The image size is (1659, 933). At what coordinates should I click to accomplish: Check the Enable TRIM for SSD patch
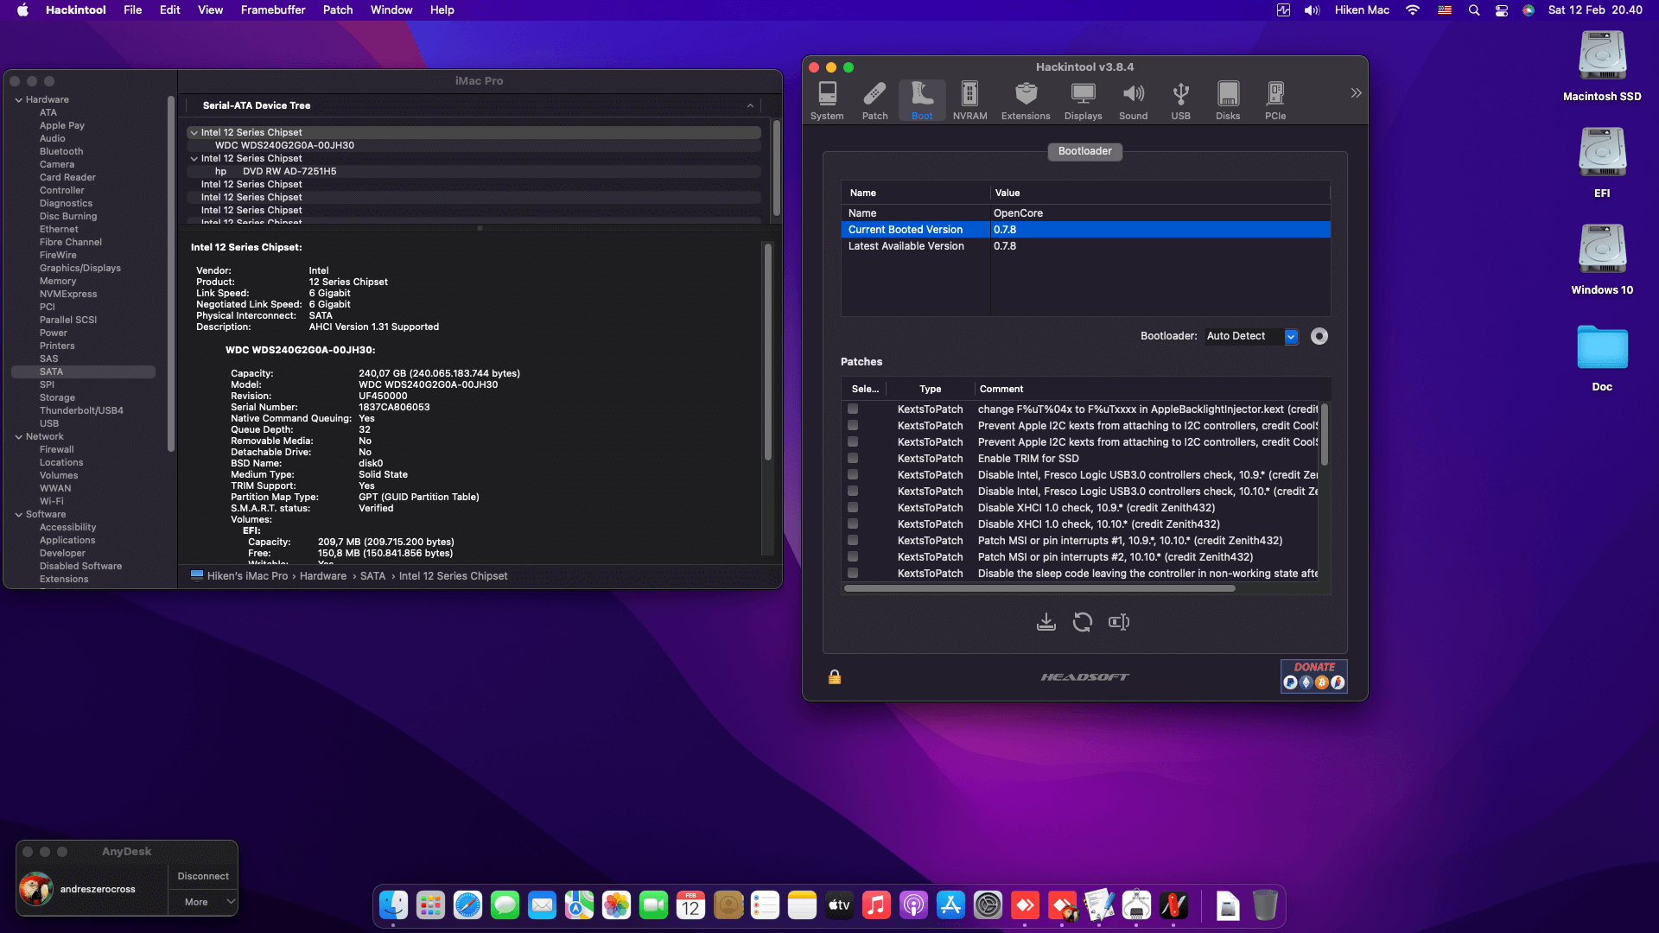pos(853,459)
